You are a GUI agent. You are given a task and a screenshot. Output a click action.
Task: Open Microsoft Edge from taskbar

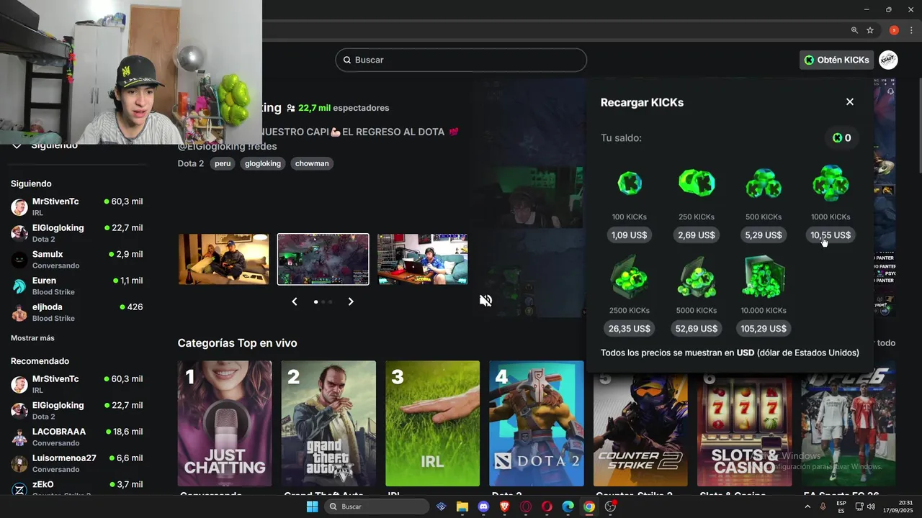(x=568, y=506)
